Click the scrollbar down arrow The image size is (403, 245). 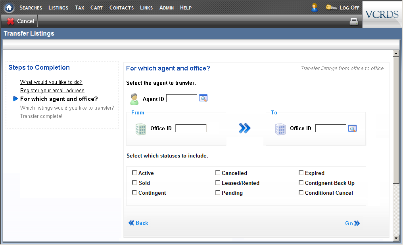pos(396,238)
